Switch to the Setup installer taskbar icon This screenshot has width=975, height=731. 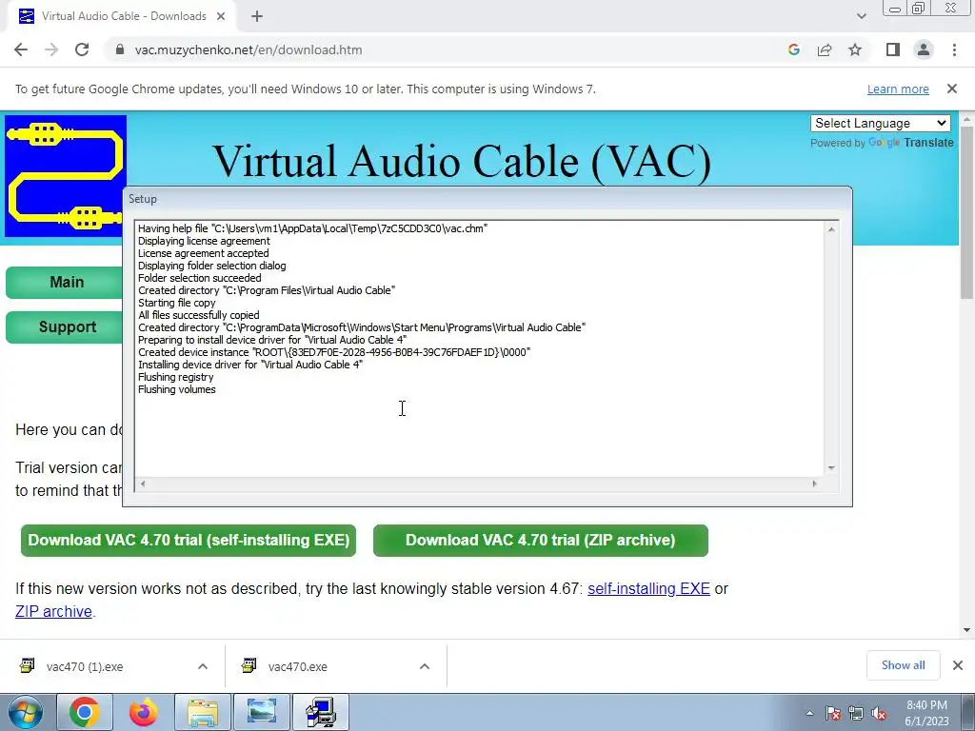tap(321, 712)
